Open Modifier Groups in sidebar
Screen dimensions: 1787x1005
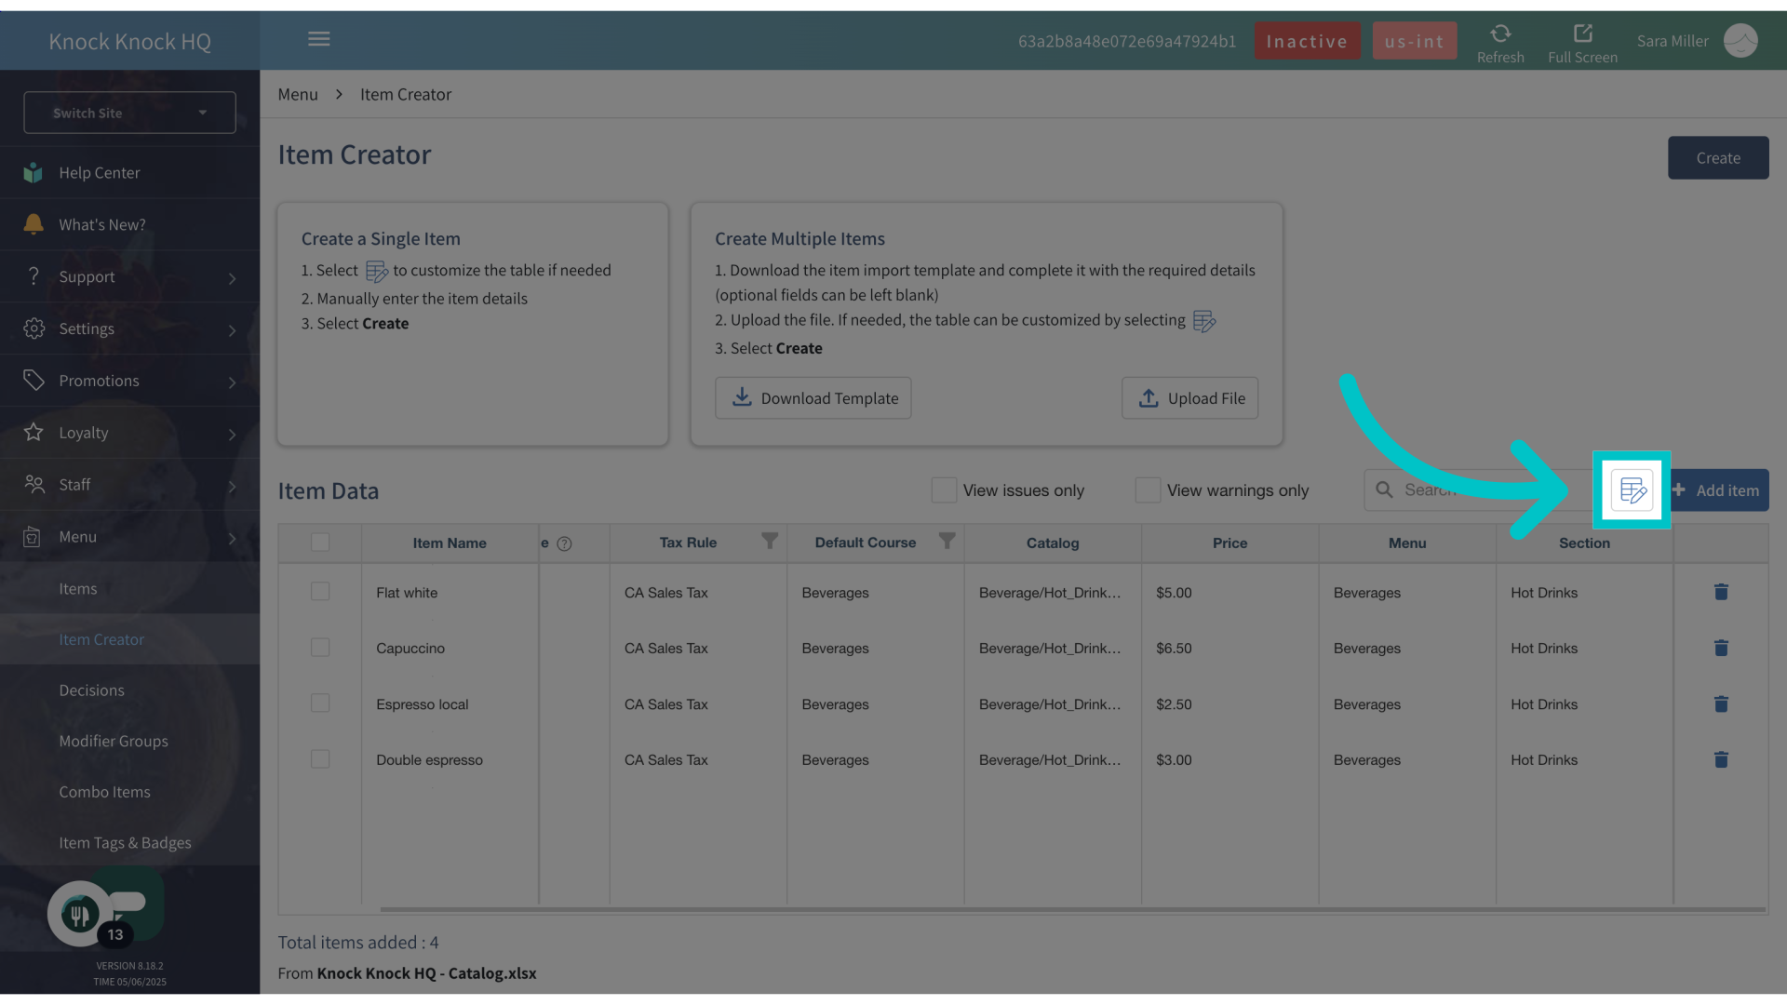tap(114, 741)
